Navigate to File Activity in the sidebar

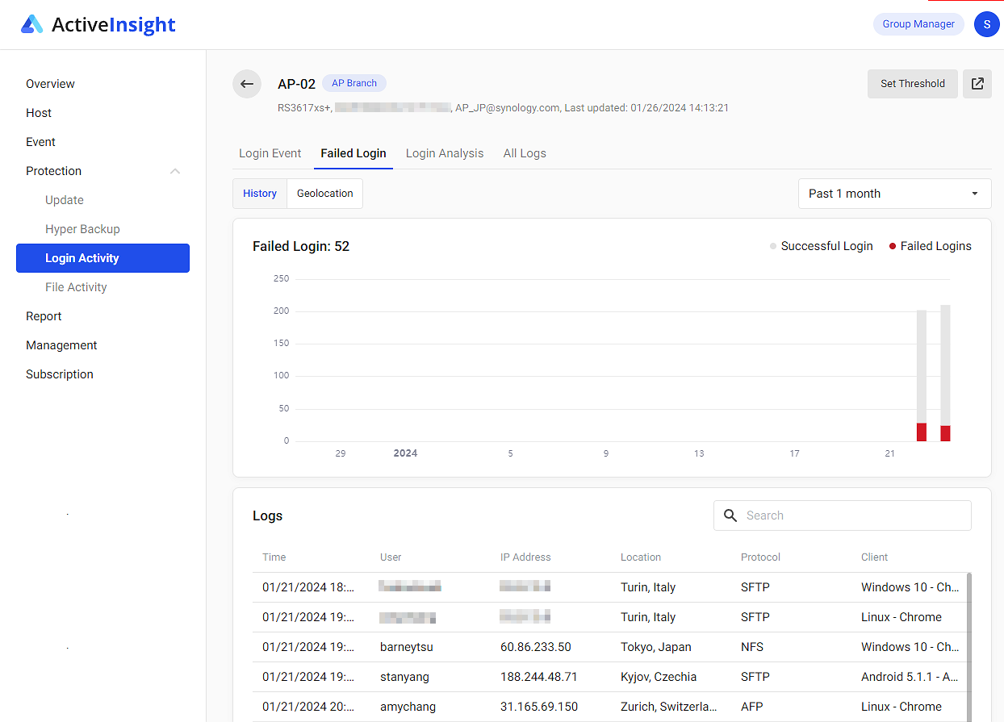[x=76, y=286]
